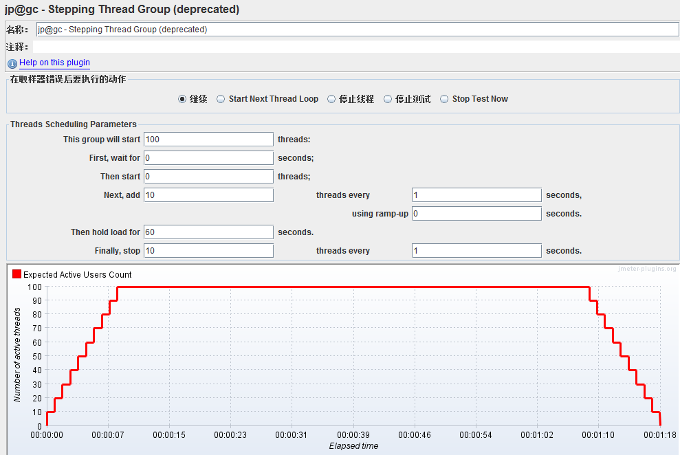Screen dimensions: 680x455
Task: Enable the "Stop Test Now" option
Action: [443, 98]
